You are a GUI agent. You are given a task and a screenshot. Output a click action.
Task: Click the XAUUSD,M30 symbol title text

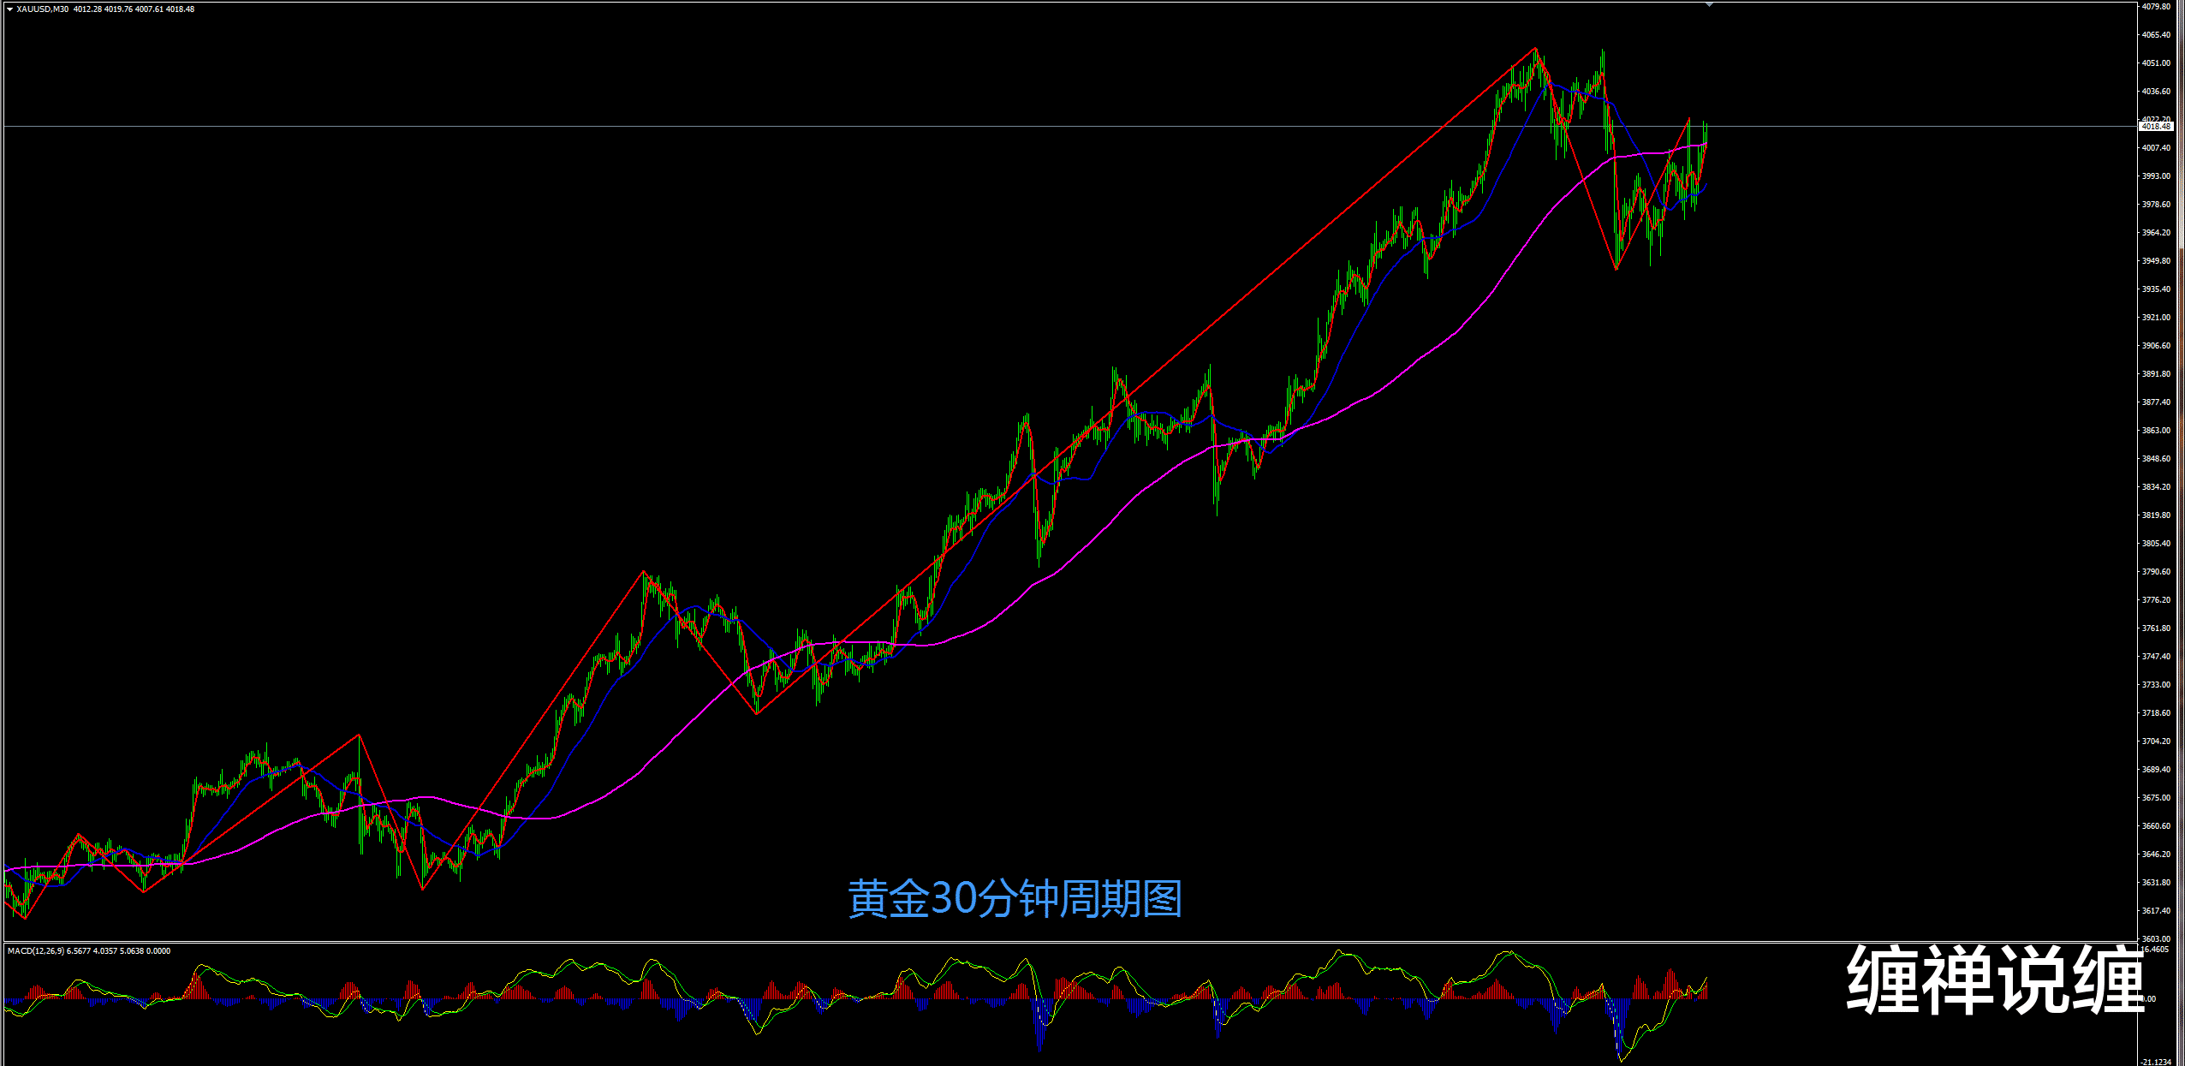[x=43, y=9]
